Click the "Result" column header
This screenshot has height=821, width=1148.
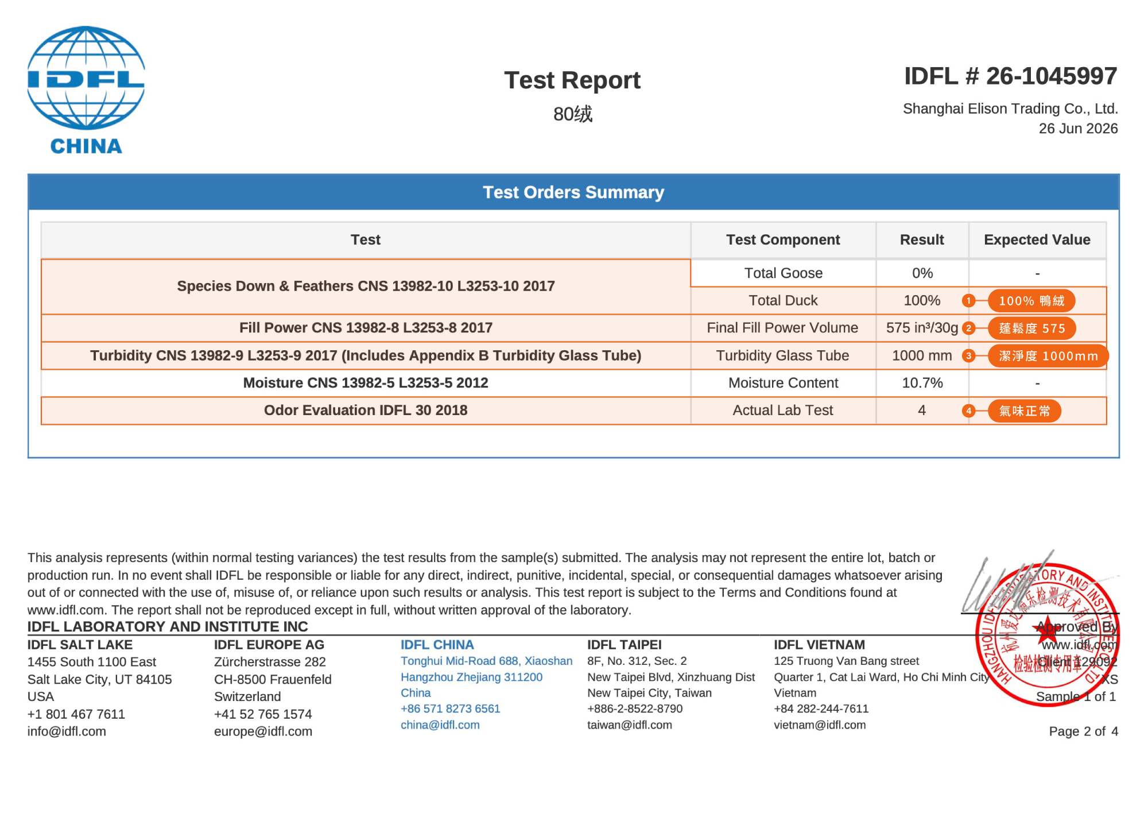point(922,239)
